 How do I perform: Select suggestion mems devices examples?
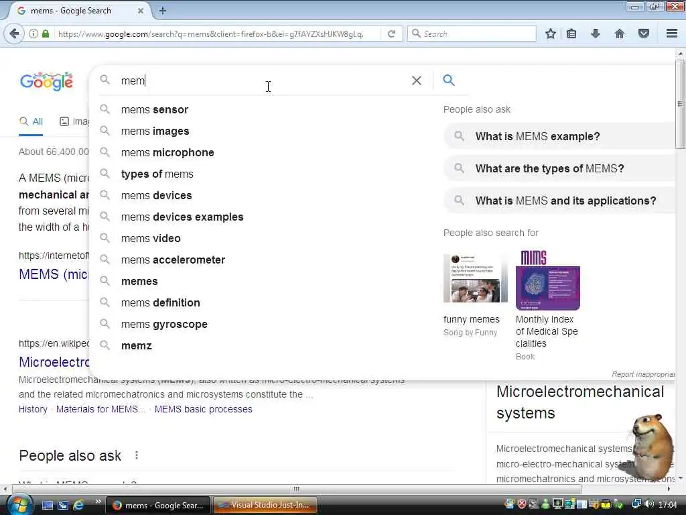point(182,217)
